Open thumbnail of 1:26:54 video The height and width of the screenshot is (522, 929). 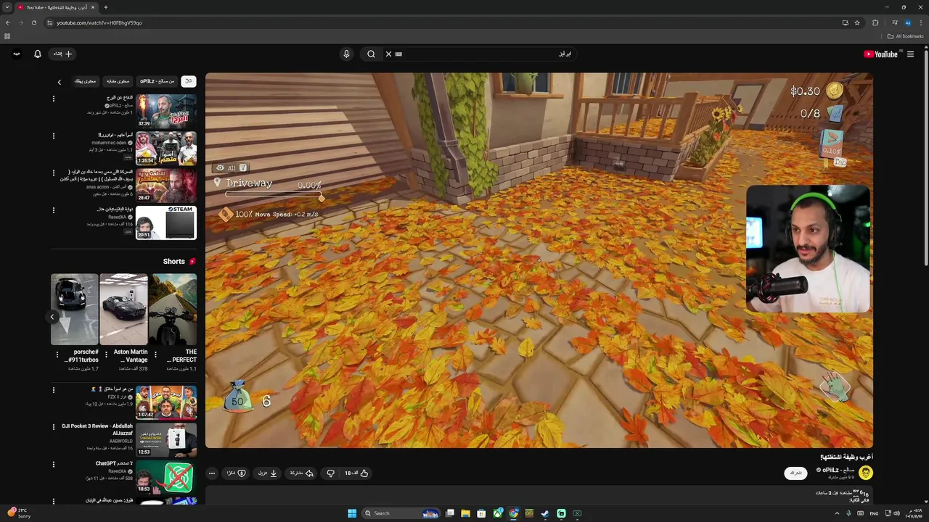pyautogui.click(x=166, y=148)
